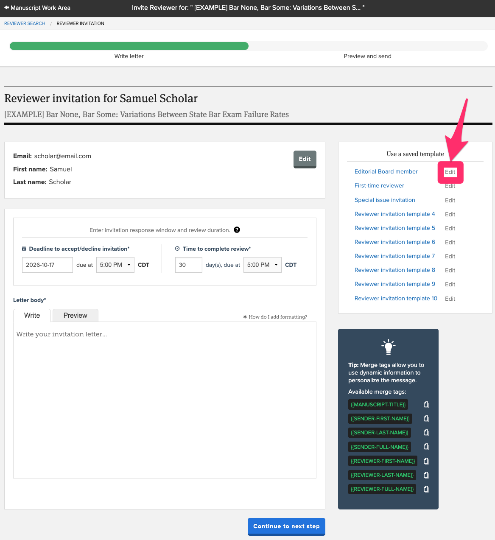
Task: Copy the {{REVIEWER-FIRST-NAME}} merge tag
Action: 426,461
